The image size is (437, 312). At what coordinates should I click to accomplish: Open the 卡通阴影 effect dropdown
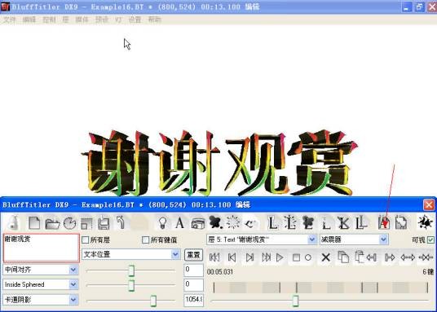click(x=41, y=300)
